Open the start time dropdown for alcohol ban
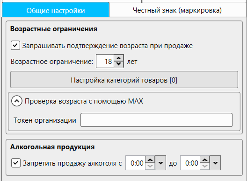Image resolution: width=247 pixels, height=181 pixels. click(x=160, y=163)
